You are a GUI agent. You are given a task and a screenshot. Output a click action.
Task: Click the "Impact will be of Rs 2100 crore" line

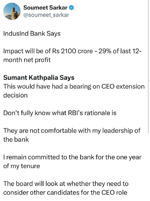72,51
